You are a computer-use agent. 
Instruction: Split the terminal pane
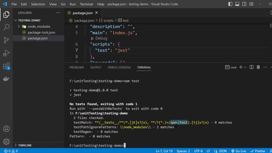(x=251, y=67)
